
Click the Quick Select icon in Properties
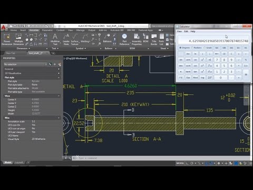pos(50,64)
